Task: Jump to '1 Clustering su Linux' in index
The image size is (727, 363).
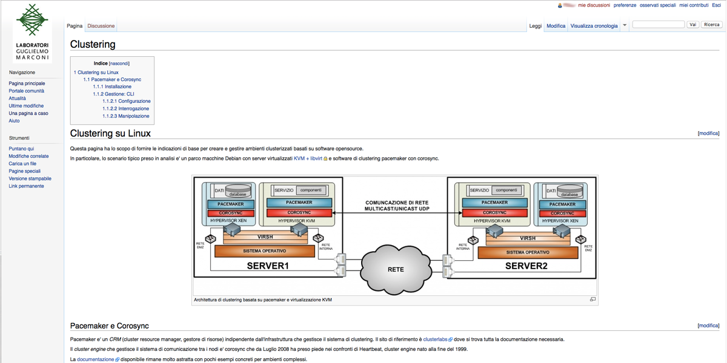Action: [96, 72]
